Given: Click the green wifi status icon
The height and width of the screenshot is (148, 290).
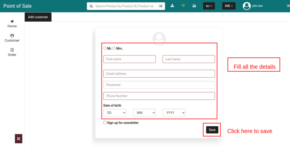Looking at the screenshot, I should [183, 6].
